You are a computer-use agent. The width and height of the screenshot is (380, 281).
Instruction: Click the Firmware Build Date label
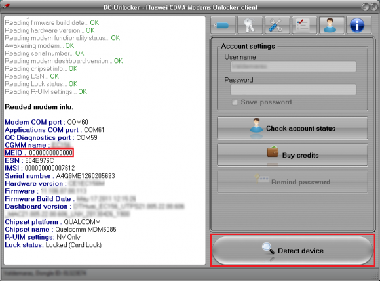(40, 199)
